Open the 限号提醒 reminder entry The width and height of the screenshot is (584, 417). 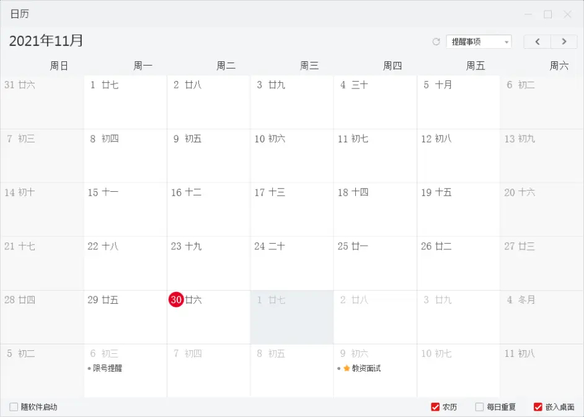point(107,369)
